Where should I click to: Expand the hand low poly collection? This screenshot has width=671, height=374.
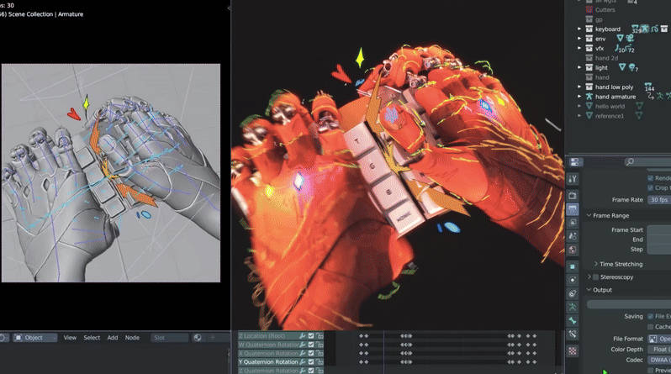tap(579, 87)
